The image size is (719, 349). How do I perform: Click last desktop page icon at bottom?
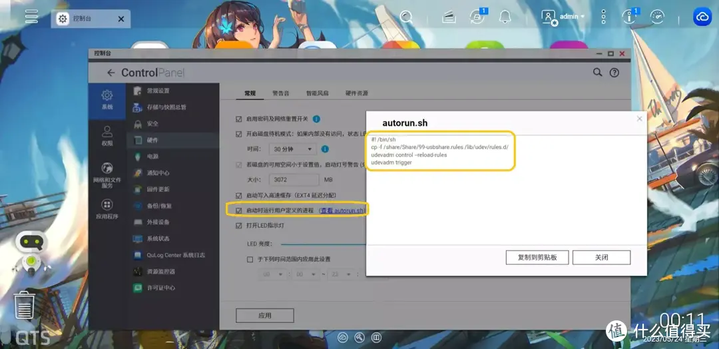[x=376, y=338]
